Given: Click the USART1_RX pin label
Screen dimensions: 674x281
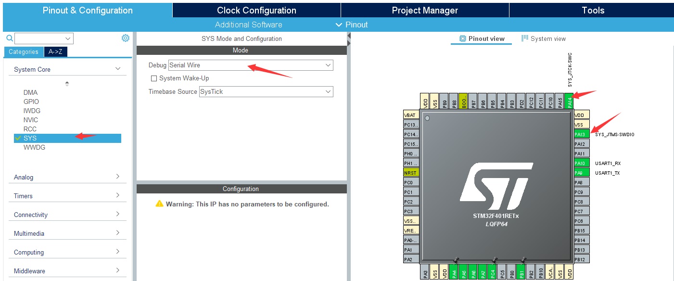Looking at the screenshot, I should (x=608, y=164).
